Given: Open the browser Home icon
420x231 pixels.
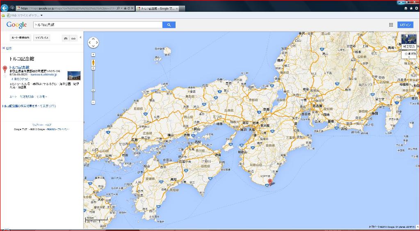Looking at the screenshot, I should tap(406, 9).
